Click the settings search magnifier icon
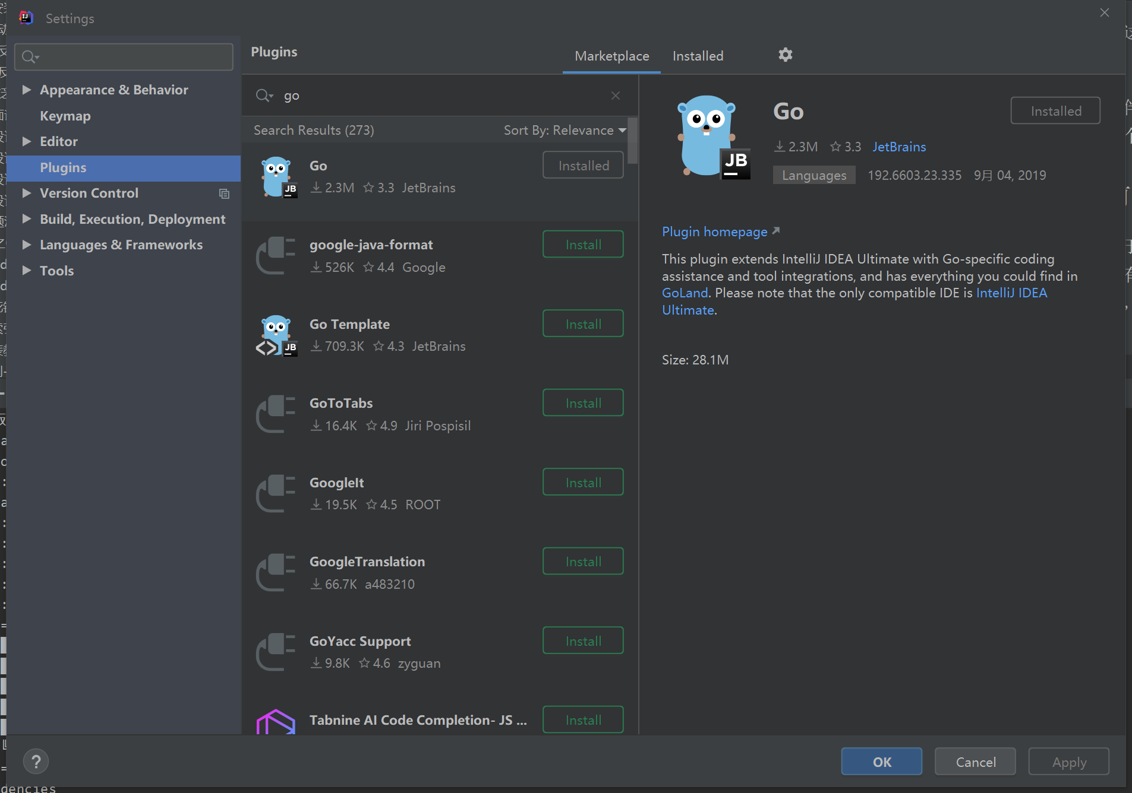 [x=30, y=57]
